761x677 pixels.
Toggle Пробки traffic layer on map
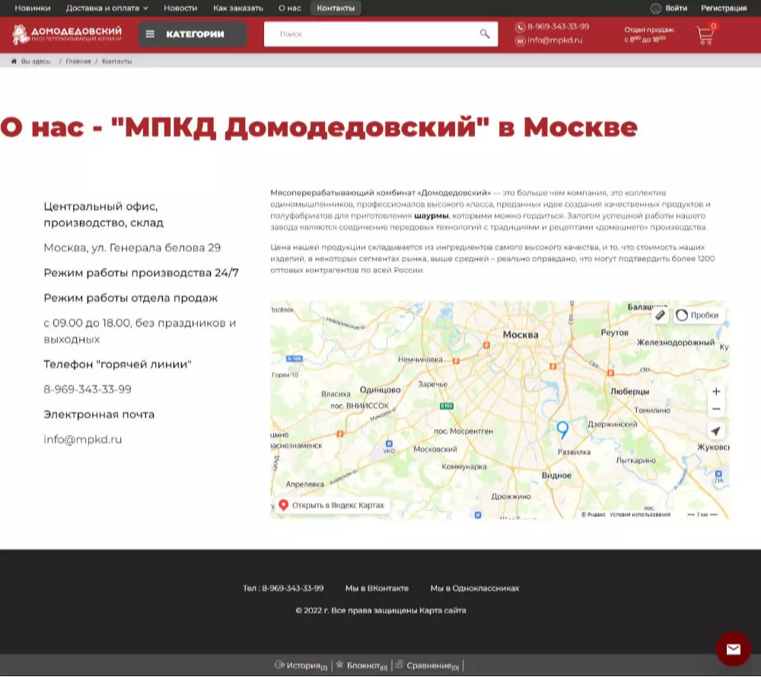698,315
